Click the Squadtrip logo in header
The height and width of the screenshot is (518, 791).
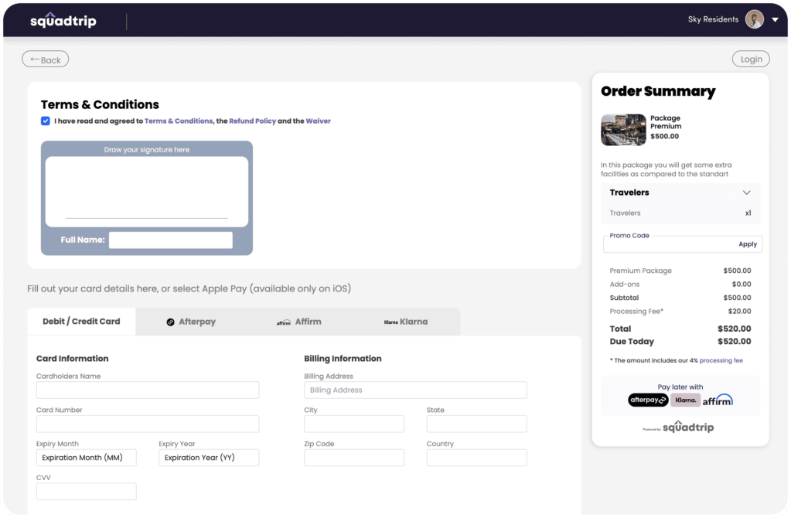tap(63, 20)
